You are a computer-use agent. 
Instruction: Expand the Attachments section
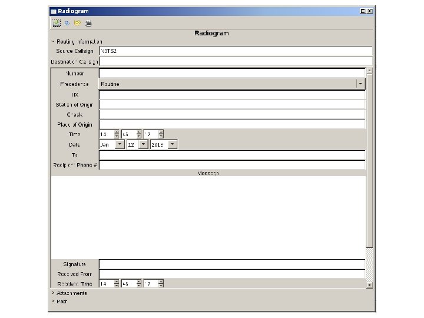53,293
